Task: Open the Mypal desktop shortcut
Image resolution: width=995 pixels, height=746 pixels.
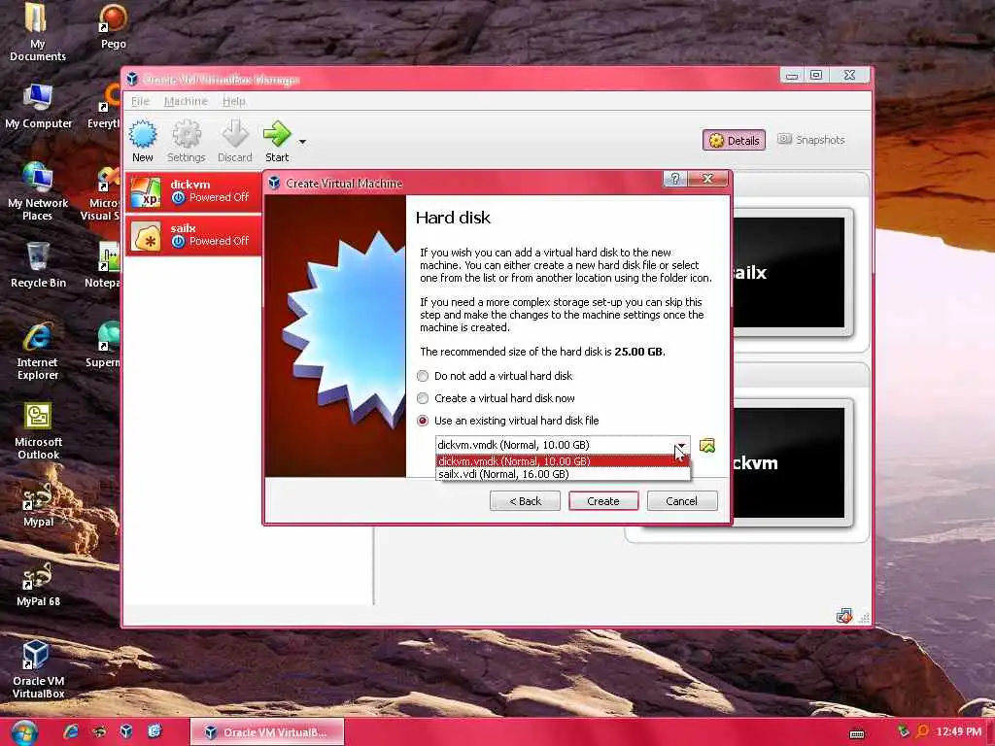Action: pyautogui.click(x=38, y=504)
